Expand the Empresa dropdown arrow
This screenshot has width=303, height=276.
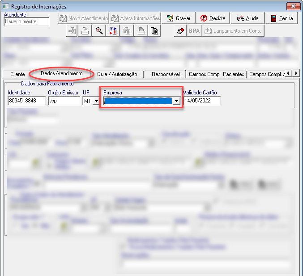[x=176, y=101]
